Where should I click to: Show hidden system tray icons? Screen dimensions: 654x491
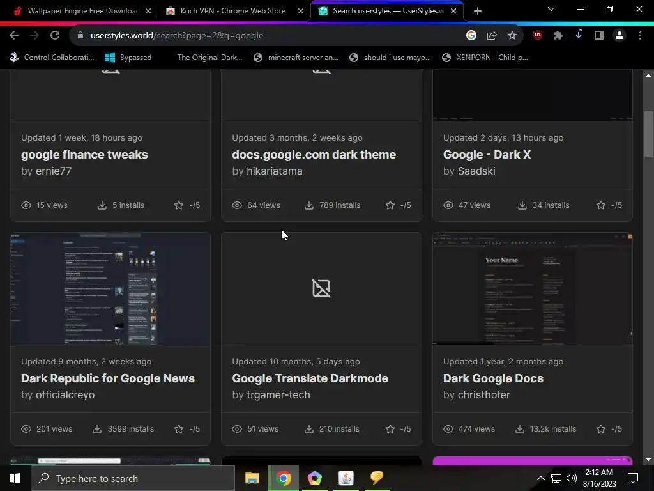click(540, 478)
